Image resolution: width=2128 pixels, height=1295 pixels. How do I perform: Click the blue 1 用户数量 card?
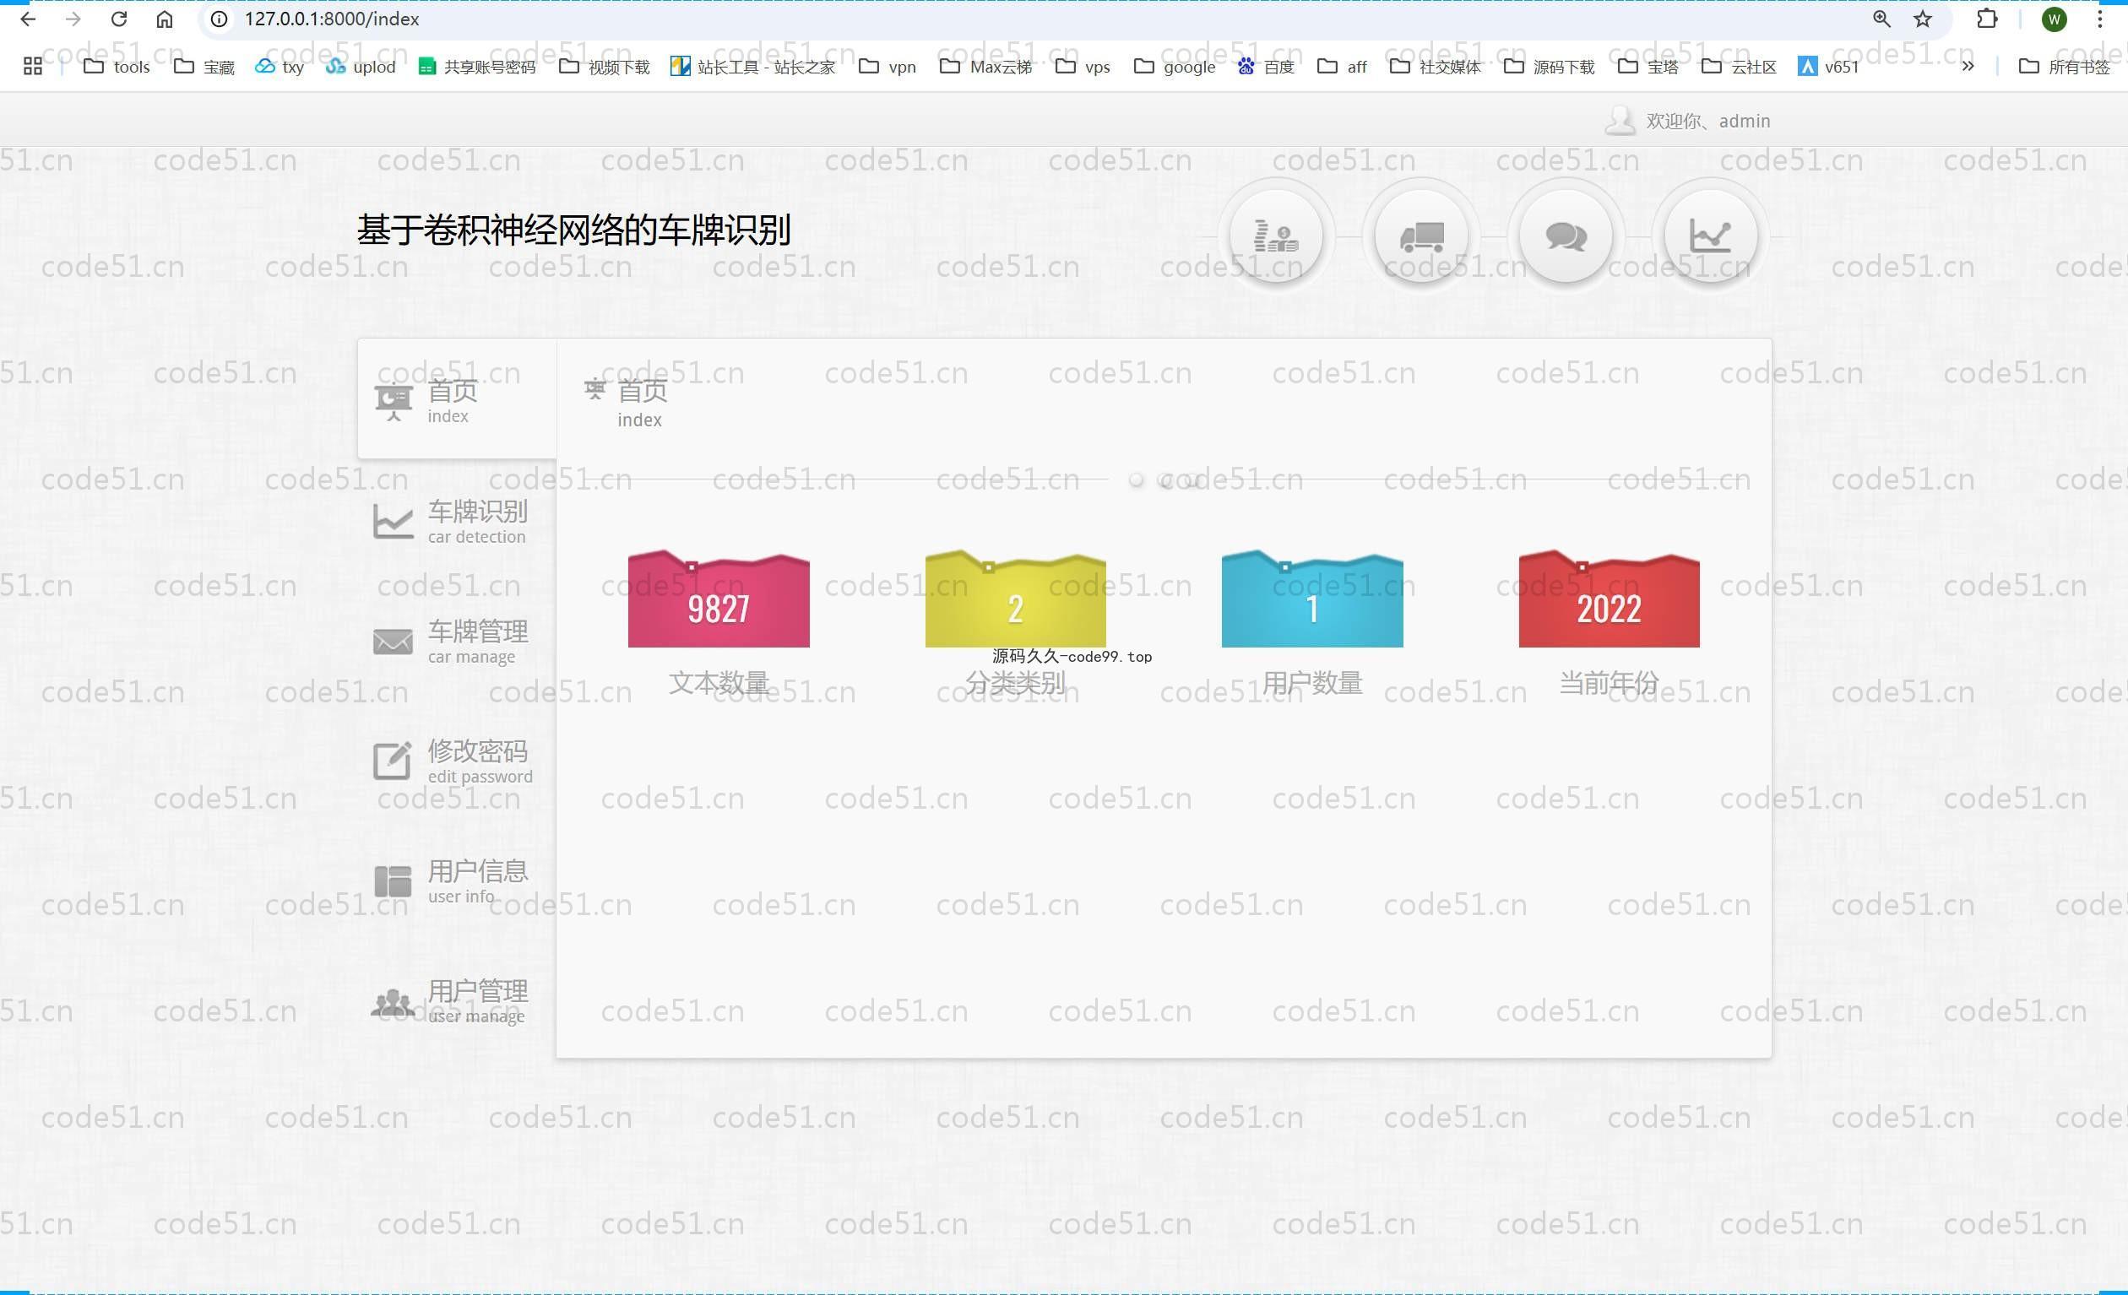pyautogui.click(x=1312, y=599)
